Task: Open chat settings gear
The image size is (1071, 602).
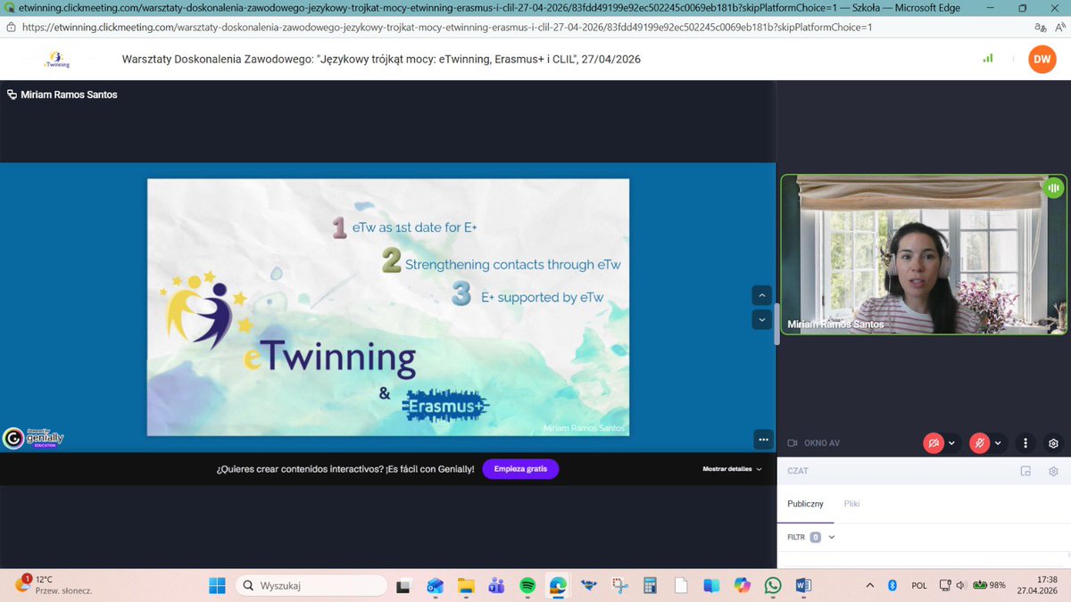Action: pyautogui.click(x=1053, y=471)
